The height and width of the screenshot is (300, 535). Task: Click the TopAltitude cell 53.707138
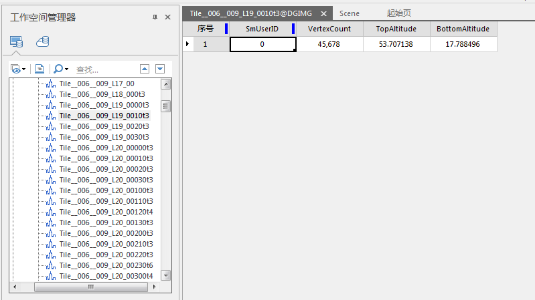pos(396,44)
